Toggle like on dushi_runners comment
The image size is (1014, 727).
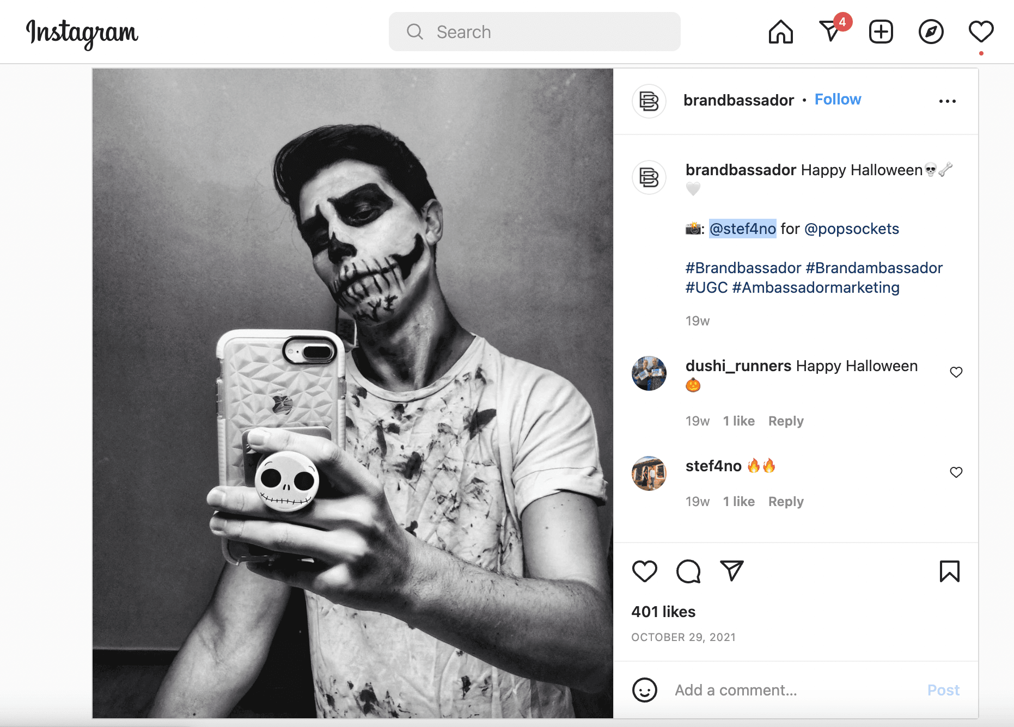956,372
